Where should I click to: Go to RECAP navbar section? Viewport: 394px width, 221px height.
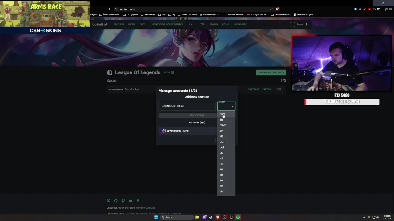[x=226, y=24]
